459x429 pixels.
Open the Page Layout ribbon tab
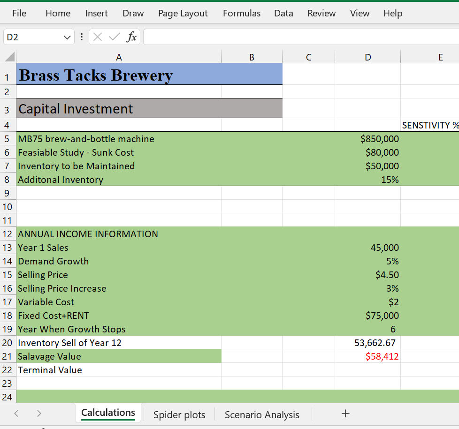pos(183,13)
